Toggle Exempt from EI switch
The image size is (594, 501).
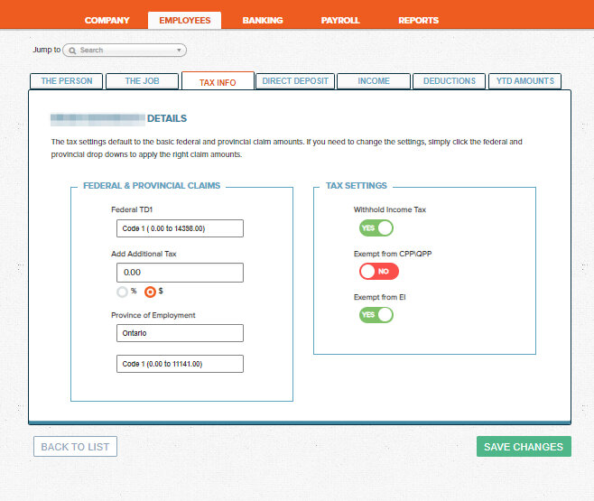tap(376, 314)
